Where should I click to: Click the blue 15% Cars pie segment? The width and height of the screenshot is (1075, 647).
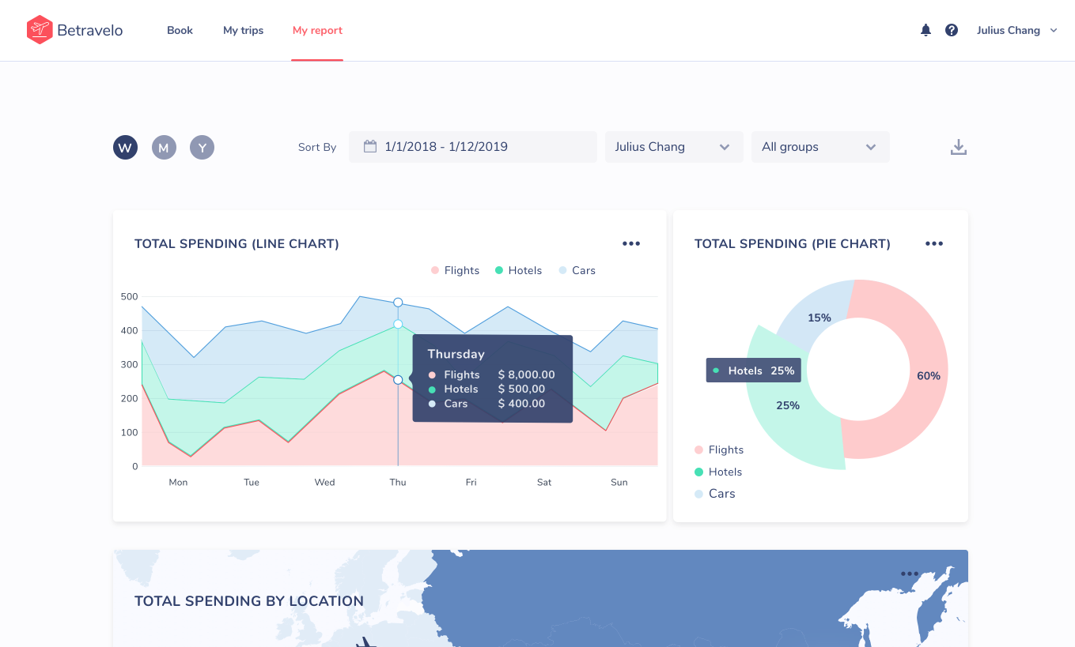(x=819, y=318)
